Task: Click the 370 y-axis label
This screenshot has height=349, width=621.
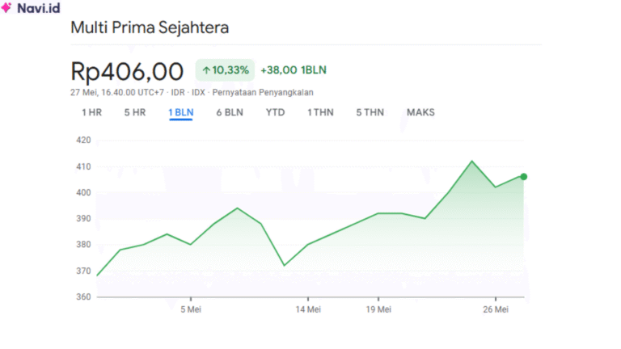Action: click(x=83, y=271)
